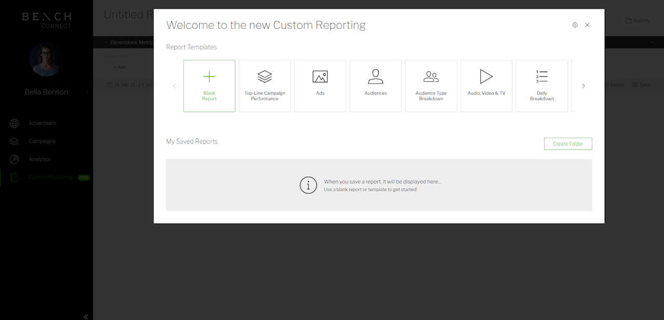Viewport: 664px width, 320px height.
Task: Open Audio, Video & TV template
Action: pyautogui.click(x=486, y=86)
